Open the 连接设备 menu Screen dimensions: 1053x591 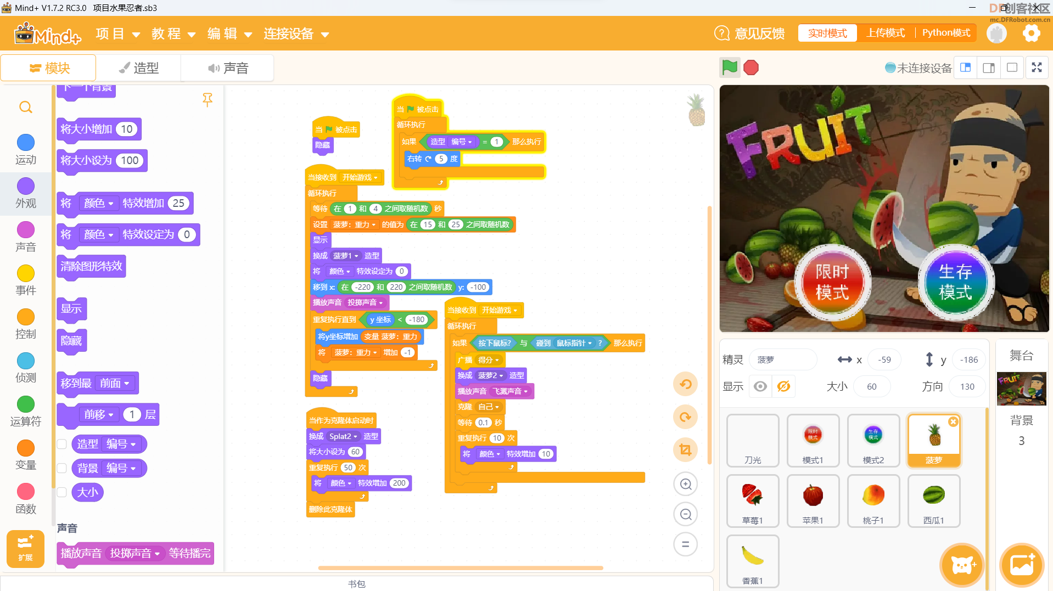[296, 33]
